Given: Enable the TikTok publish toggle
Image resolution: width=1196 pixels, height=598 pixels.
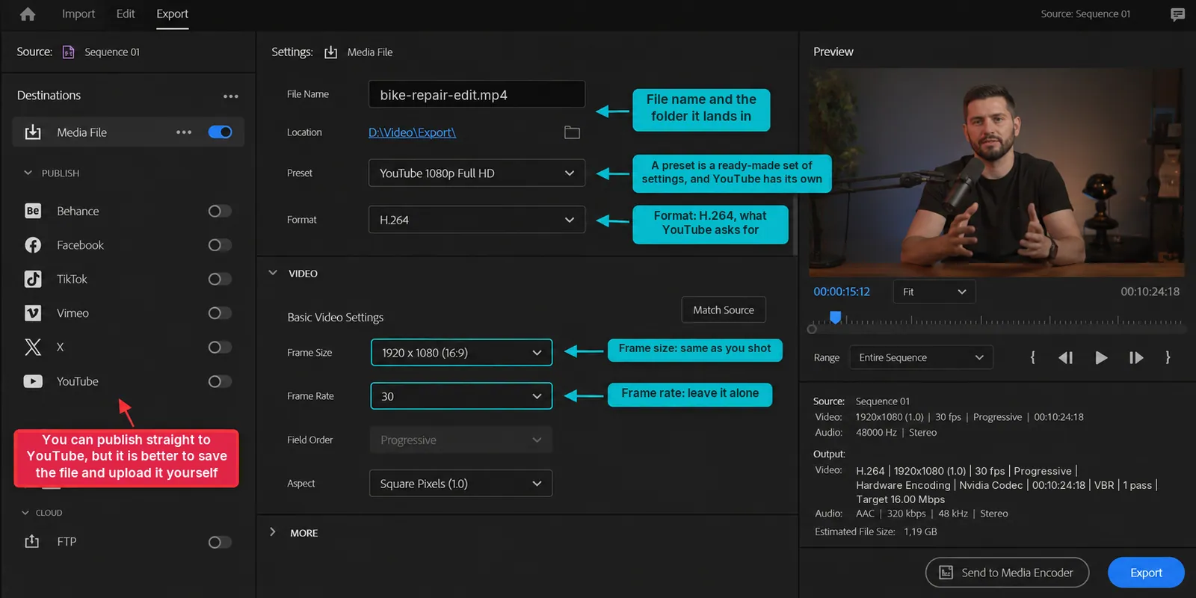Looking at the screenshot, I should point(220,279).
